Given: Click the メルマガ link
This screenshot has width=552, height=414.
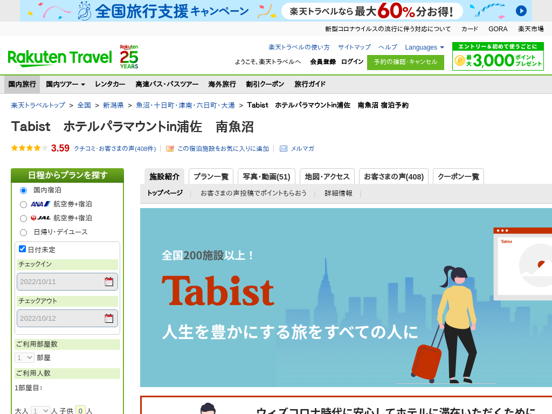Looking at the screenshot, I should pos(302,149).
